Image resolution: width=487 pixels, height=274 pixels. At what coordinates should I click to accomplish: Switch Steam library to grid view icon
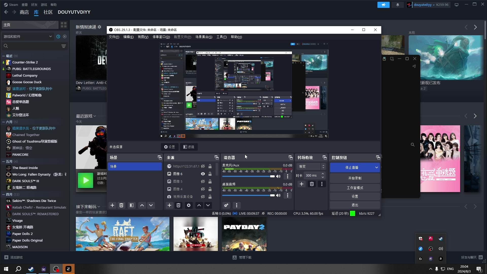click(x=64, y=25)
